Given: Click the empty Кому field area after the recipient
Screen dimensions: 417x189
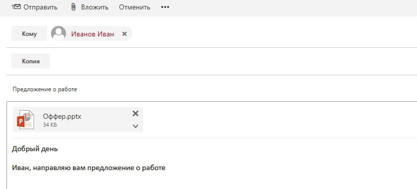Looking at the screenshot, I should [x=274, y=34].
